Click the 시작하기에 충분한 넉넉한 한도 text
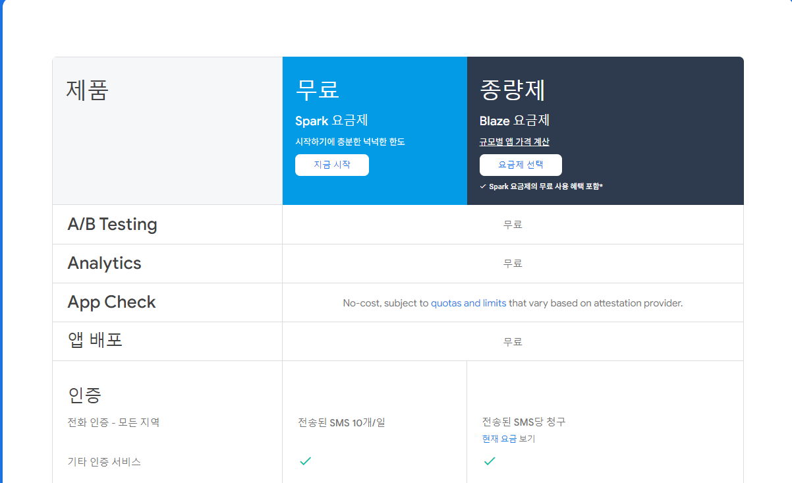Viewport: 792px width, 483px height. (350, 142)
